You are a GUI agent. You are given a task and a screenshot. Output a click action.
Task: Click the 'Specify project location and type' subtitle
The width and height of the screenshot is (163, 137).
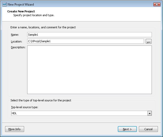tap(34, 15)
